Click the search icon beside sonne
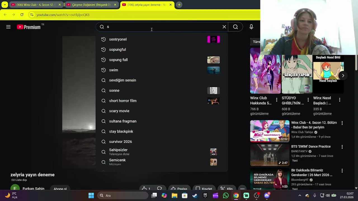Image resolution: width=358 pixels, height=201 pixels. (x=103, y=90)
